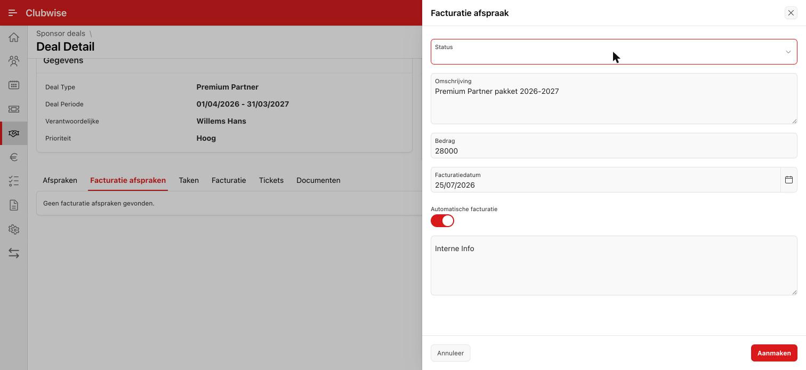The width and height of the screenshot is (806, 370).
Task: Toggle Automatische facturatie switch off
Action: click(x=442, y=221)
